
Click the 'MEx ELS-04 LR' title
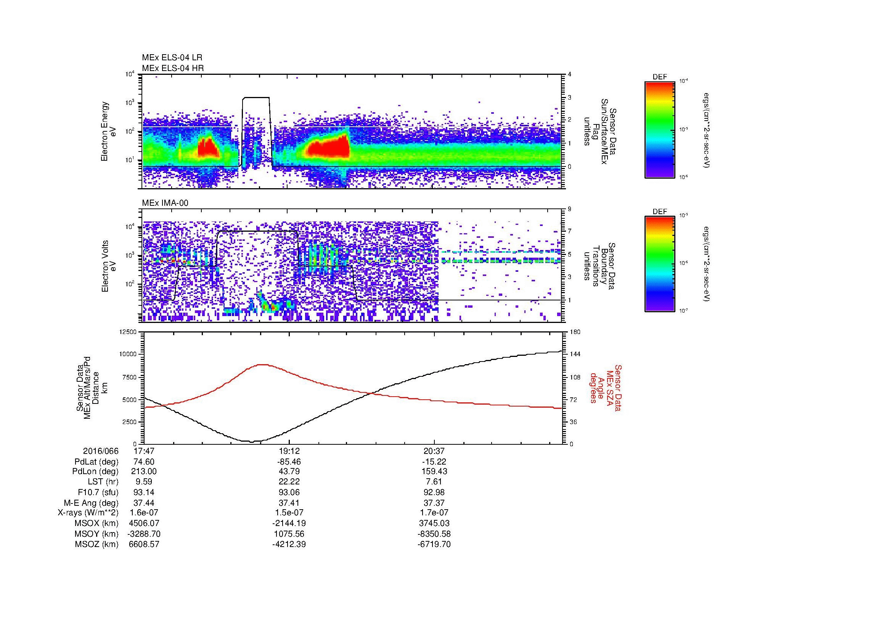[172, 58]
